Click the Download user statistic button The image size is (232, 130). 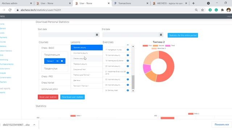coord(72,97)
